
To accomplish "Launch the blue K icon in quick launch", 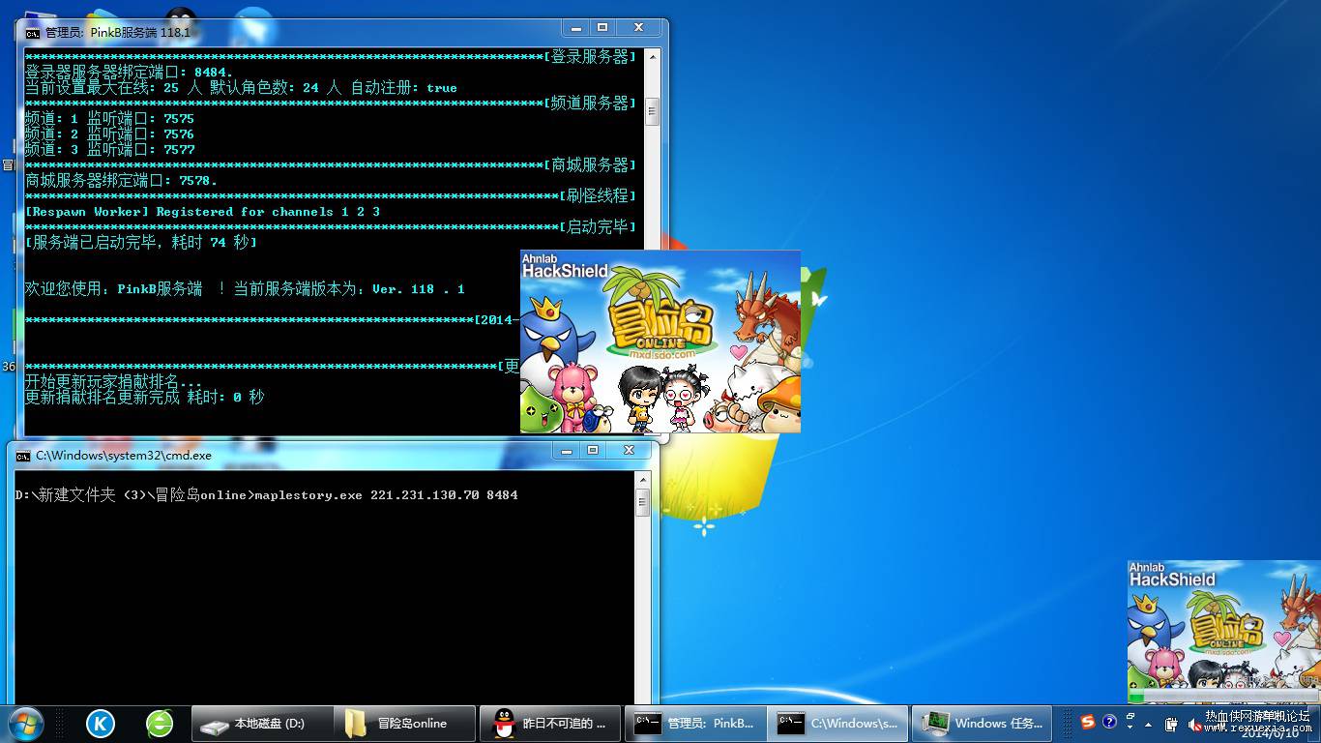I will [101, 723].
